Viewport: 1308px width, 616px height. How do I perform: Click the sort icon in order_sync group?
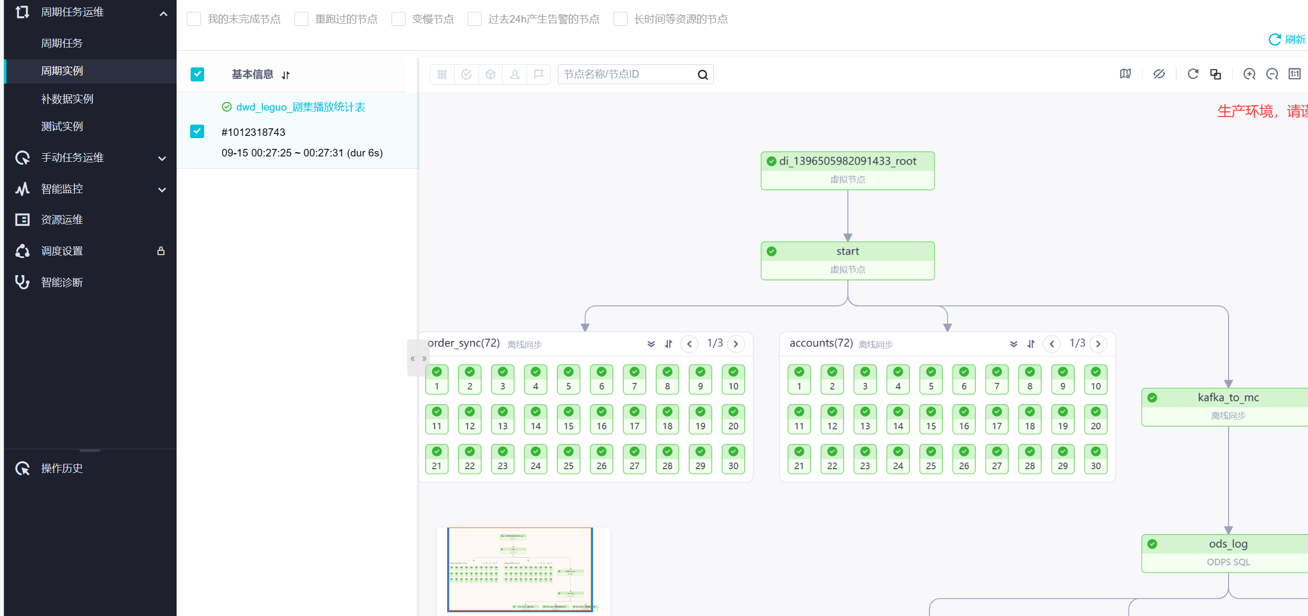click(x=669, y=344)
